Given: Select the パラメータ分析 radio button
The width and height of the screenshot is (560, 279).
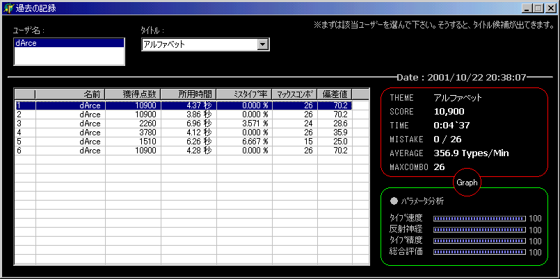Looking at the screenshot, I should pos(394,201).
